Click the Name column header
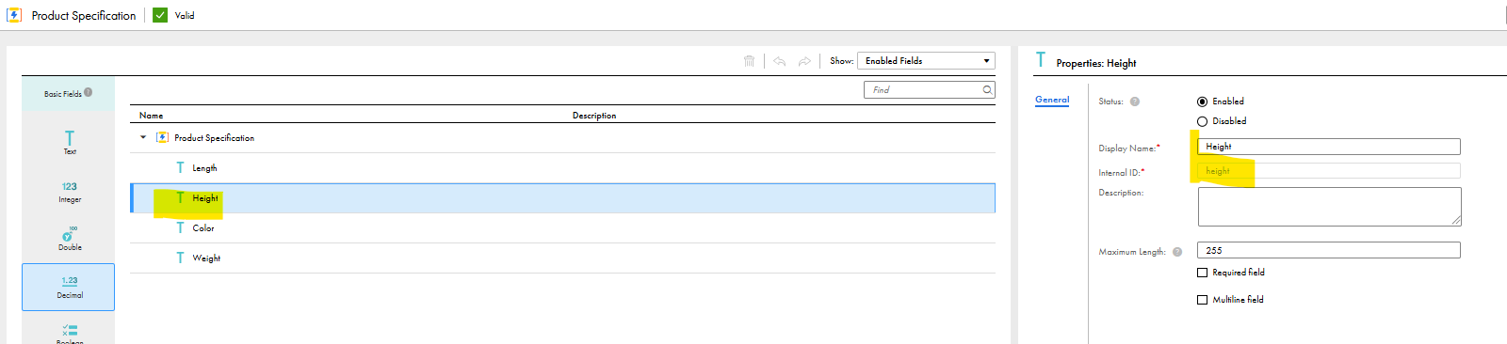 click(x=151, y=116)
